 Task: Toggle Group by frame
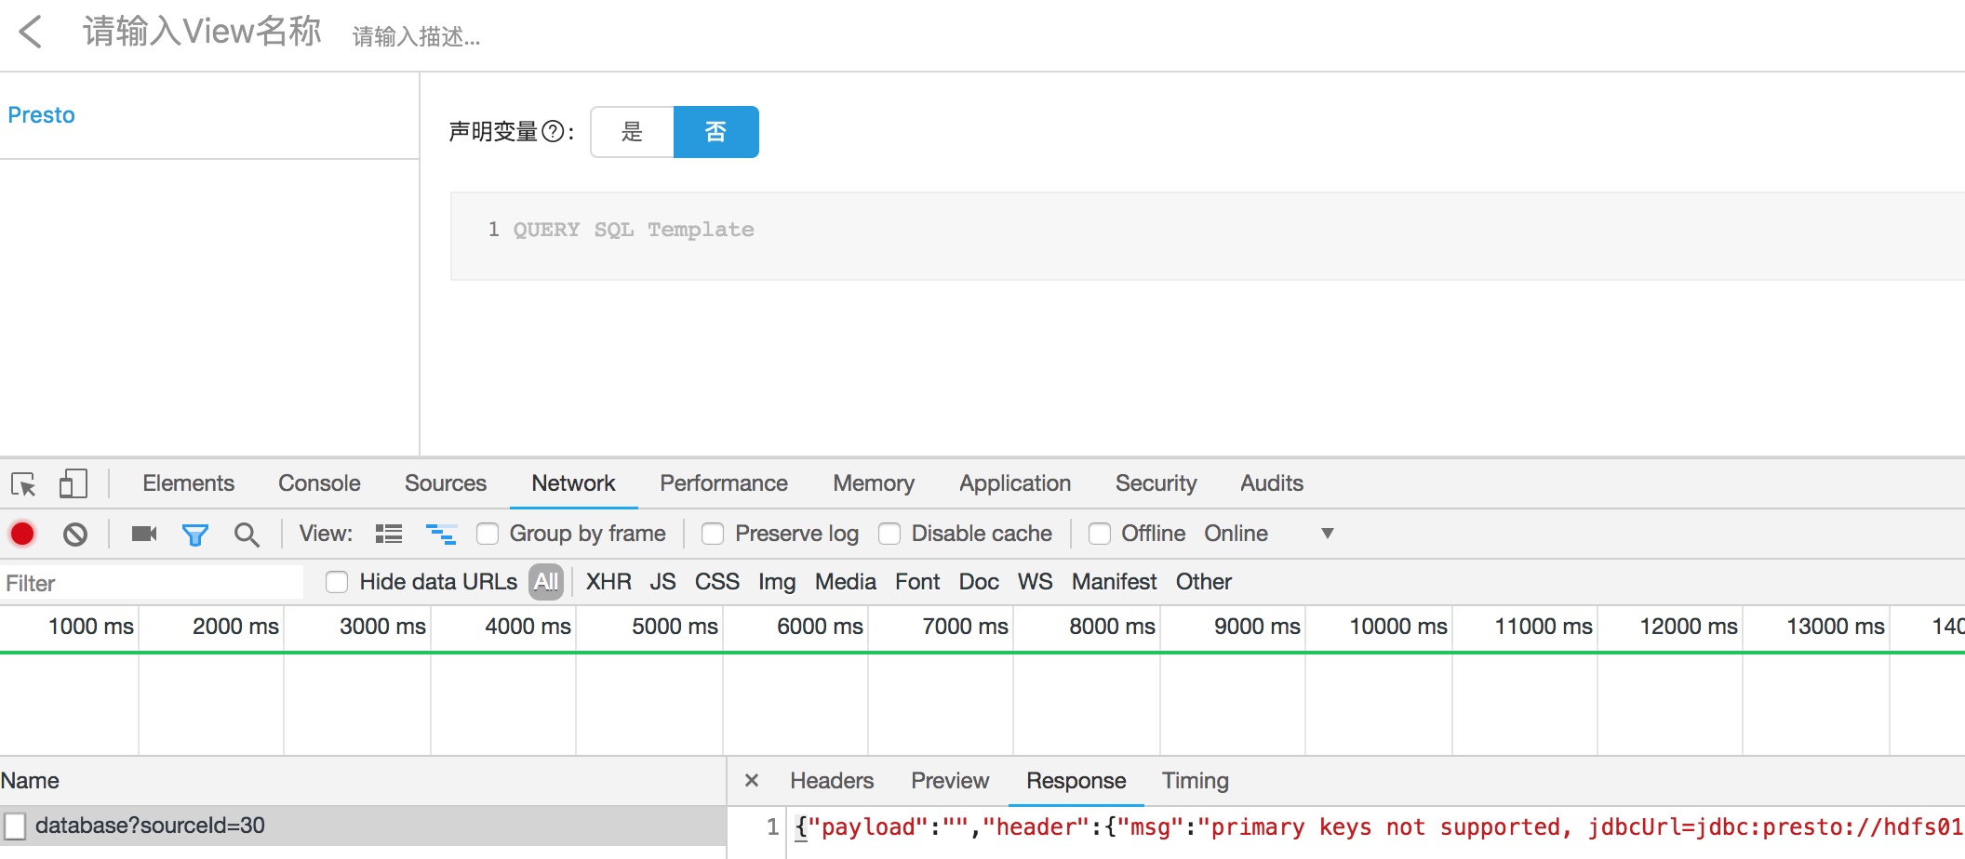[x=488, y=534]
